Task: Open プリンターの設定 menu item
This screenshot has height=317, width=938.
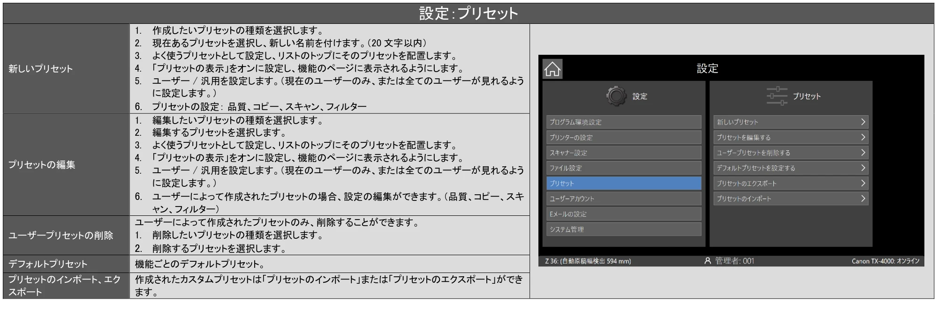Action: click(x=624, y=138)
